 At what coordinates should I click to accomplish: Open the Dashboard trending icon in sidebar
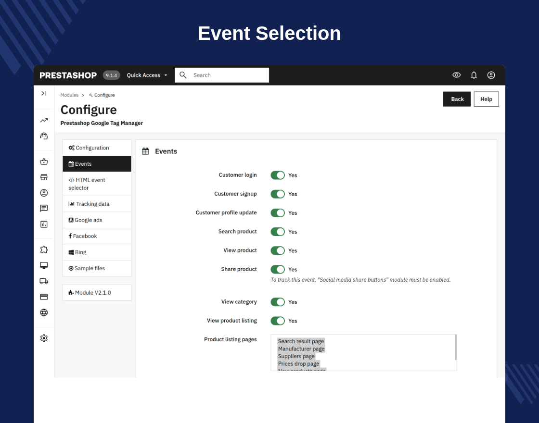point(44,120)
